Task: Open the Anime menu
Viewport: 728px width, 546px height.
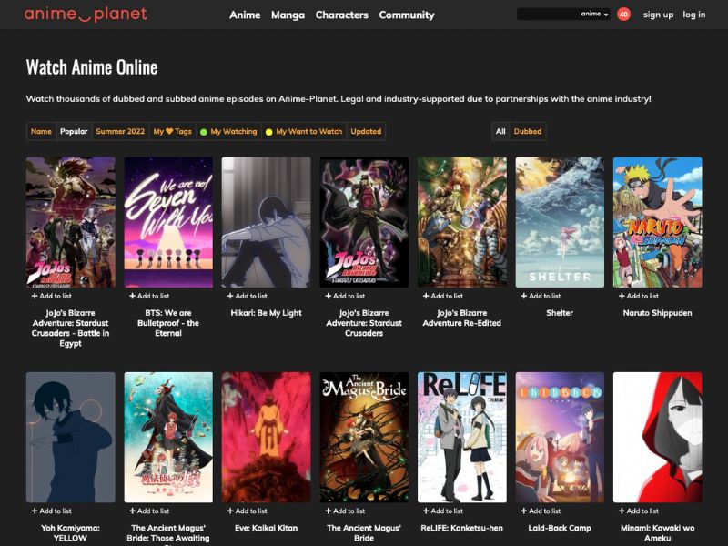Action: point(245,15)
